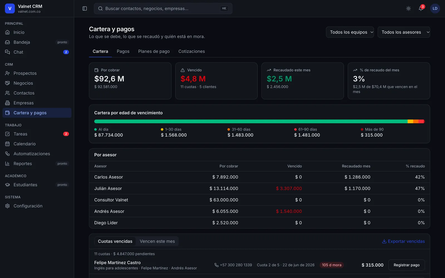Click the search contacts input field
This screenshot has height=278, width=445.
pyautogui.click(x=163, y=9)
